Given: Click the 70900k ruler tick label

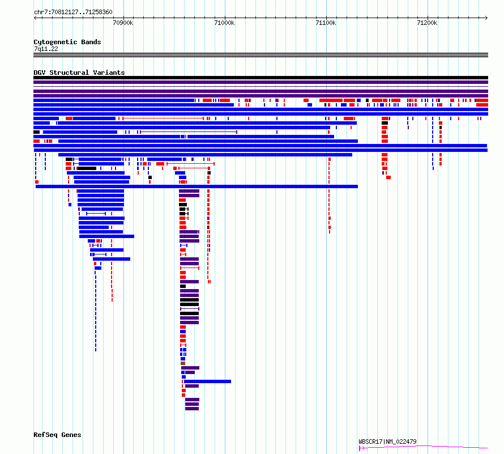Looking at the screenshot, I should point(123,23).
